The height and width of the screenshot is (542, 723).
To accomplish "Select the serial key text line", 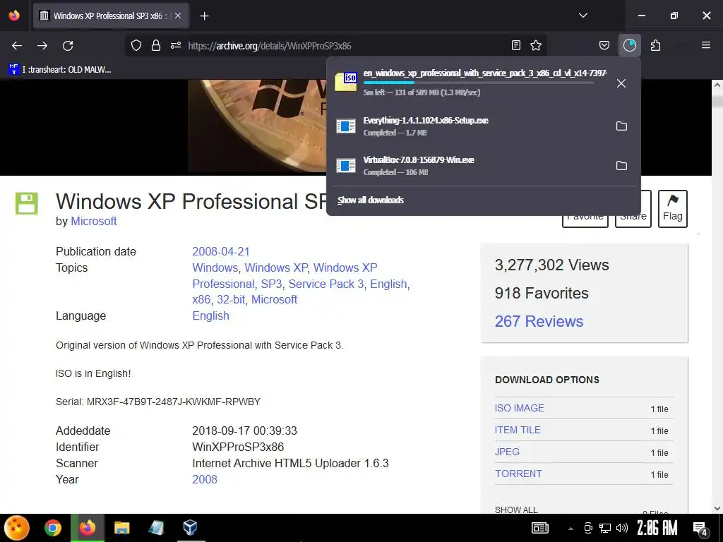I will [x=158, y=402].
